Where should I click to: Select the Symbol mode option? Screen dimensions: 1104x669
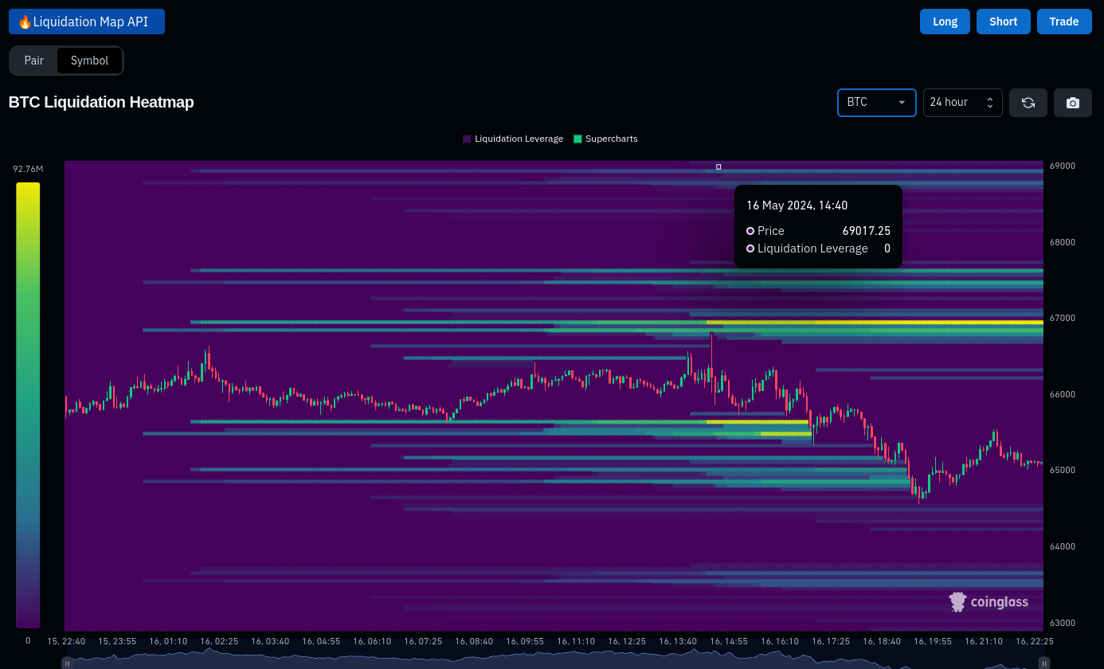click(89, 61)
